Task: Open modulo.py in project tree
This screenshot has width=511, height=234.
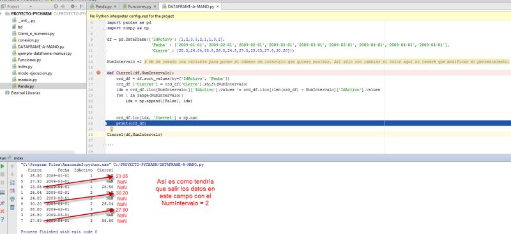Action: click(24, 80)
